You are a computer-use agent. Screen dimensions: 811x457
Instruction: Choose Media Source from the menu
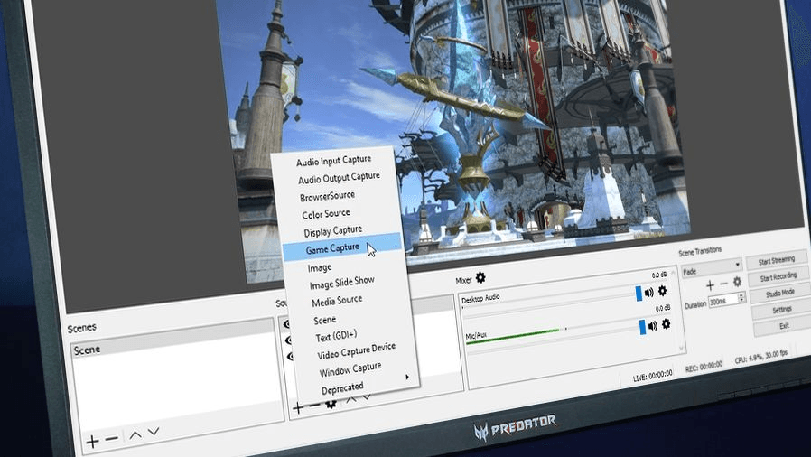point(337,301)
